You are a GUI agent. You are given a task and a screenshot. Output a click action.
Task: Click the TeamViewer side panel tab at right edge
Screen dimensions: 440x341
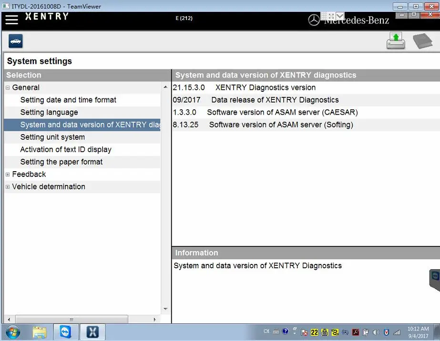(x=435, y=280)
